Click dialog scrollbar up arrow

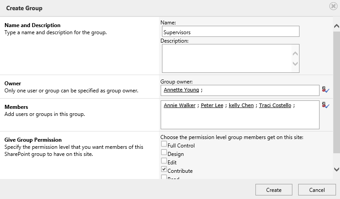tap(336, 26)
